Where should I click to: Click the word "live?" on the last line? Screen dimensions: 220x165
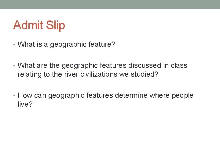point(25,104)
